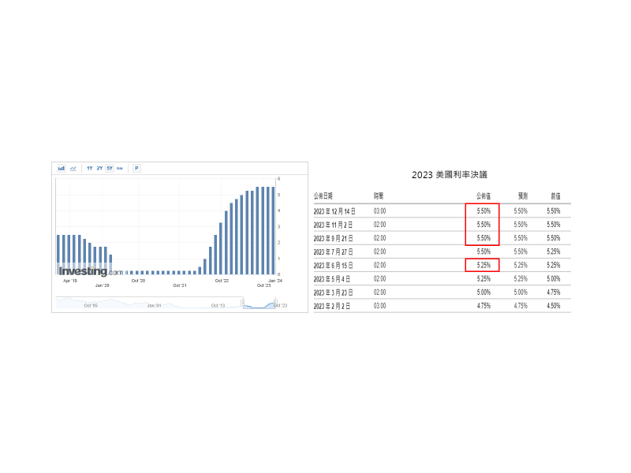Screen dimensions: 631x473
Task: Click the 5.25% previous value for July 27
Action: pos(554,251)
